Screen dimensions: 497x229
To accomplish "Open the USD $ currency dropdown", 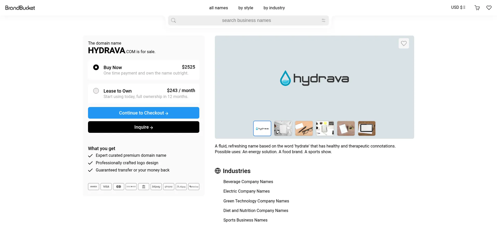I will 458,7.
